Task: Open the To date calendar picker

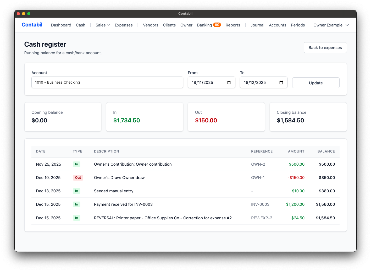Action: 282,82
